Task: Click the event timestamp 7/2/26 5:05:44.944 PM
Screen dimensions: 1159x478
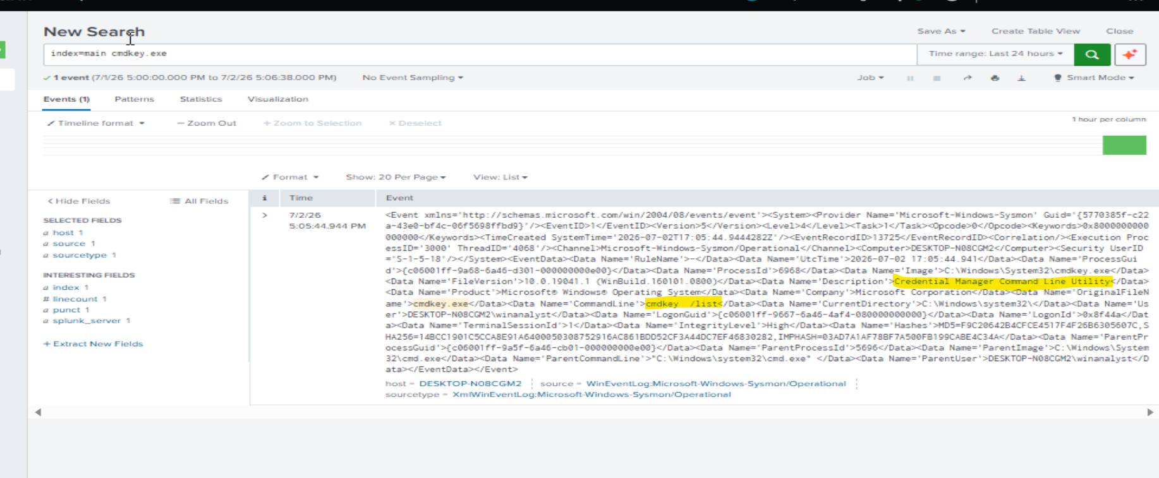Action: pyautogui.click(x=327, y=220)
